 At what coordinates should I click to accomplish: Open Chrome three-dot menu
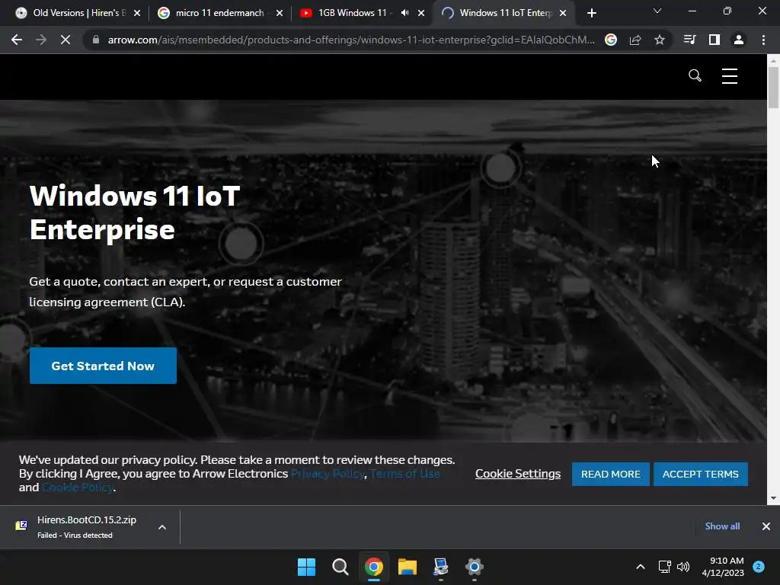763,40
